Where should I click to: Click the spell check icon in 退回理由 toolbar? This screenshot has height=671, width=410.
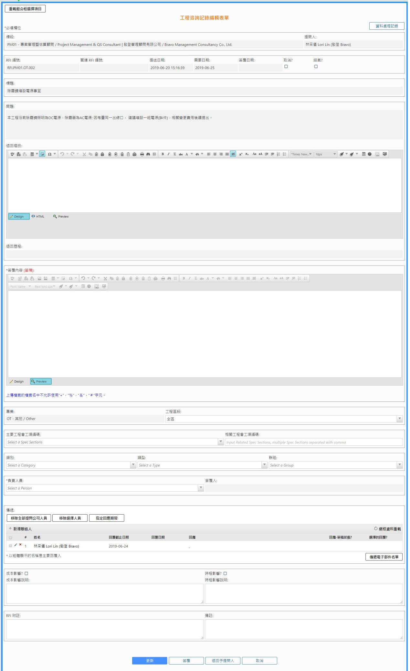pyautogui.click(x=12, y=154)
